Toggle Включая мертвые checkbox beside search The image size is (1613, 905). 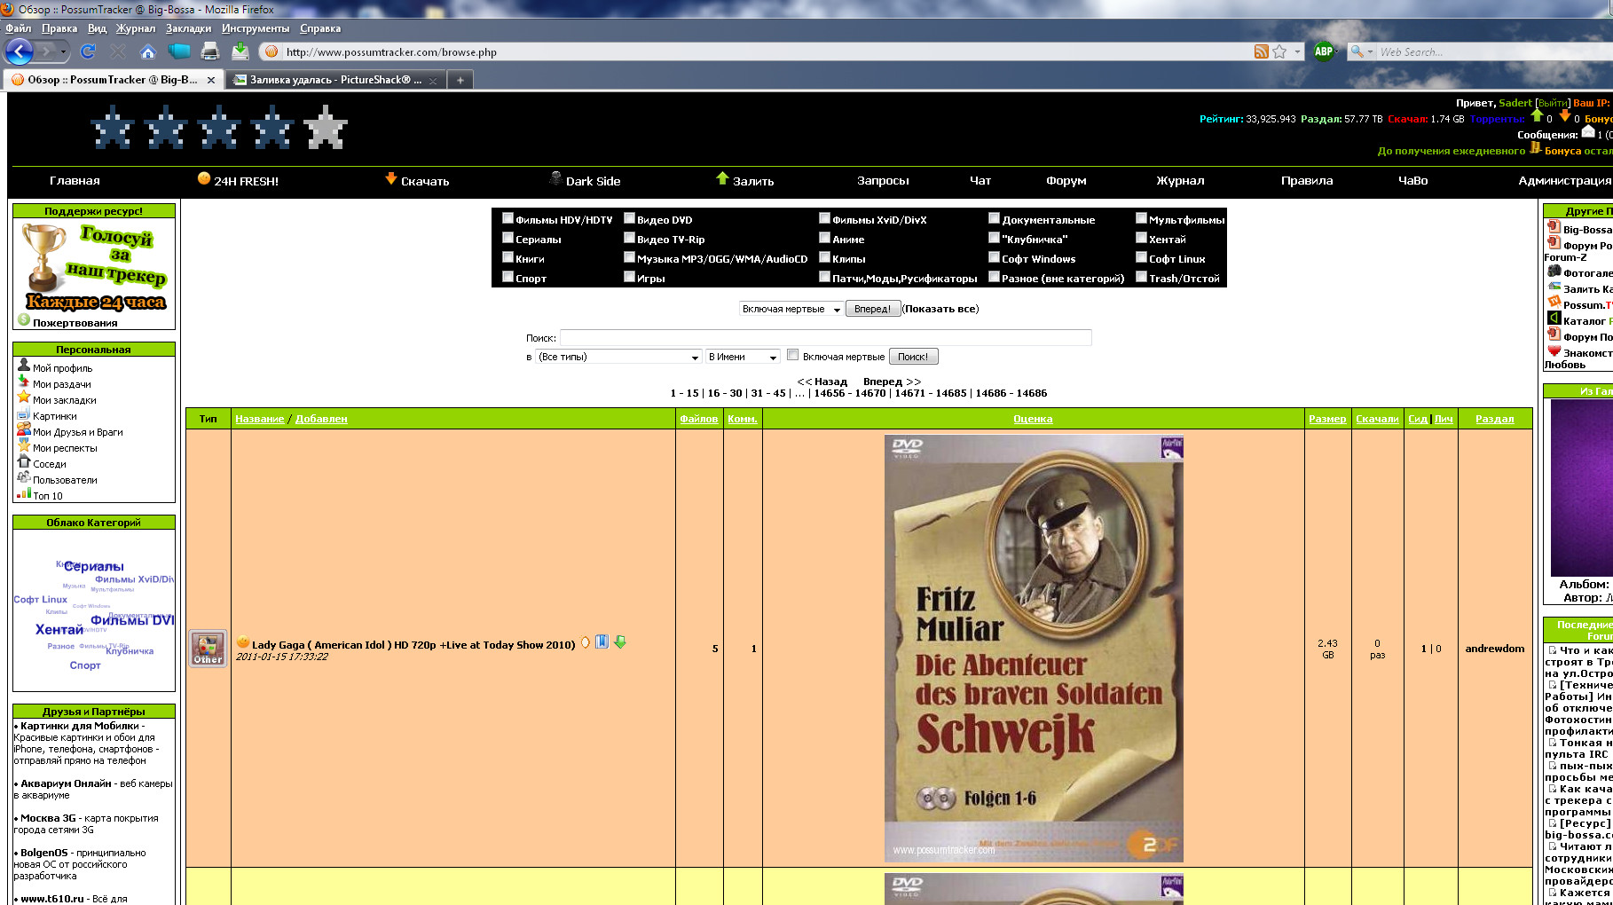point(792,355)
